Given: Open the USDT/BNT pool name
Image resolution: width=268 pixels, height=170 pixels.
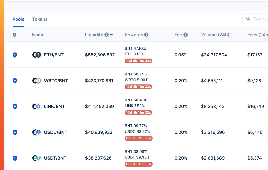Looking at the screenshot, I should pos(55,158).
